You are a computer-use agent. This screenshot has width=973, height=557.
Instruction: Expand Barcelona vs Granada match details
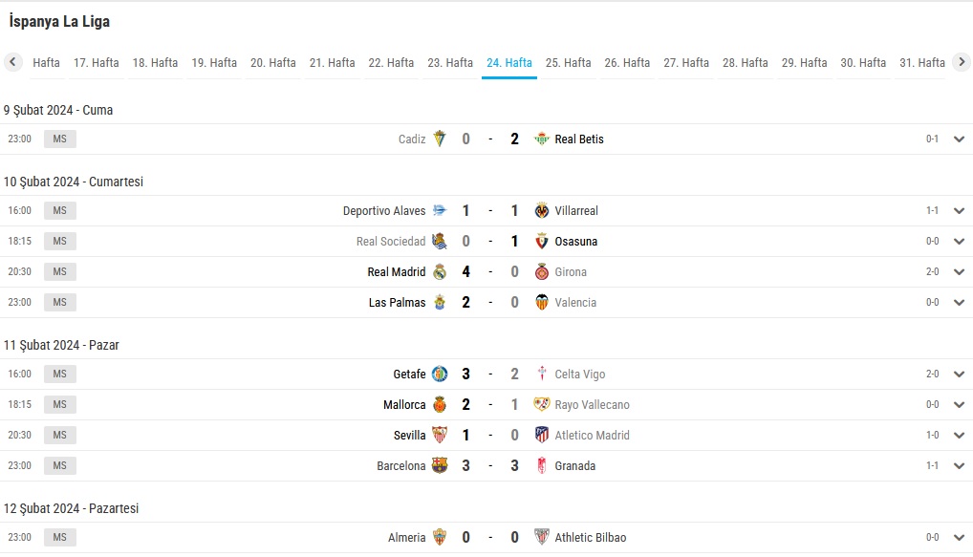point(959,466)
